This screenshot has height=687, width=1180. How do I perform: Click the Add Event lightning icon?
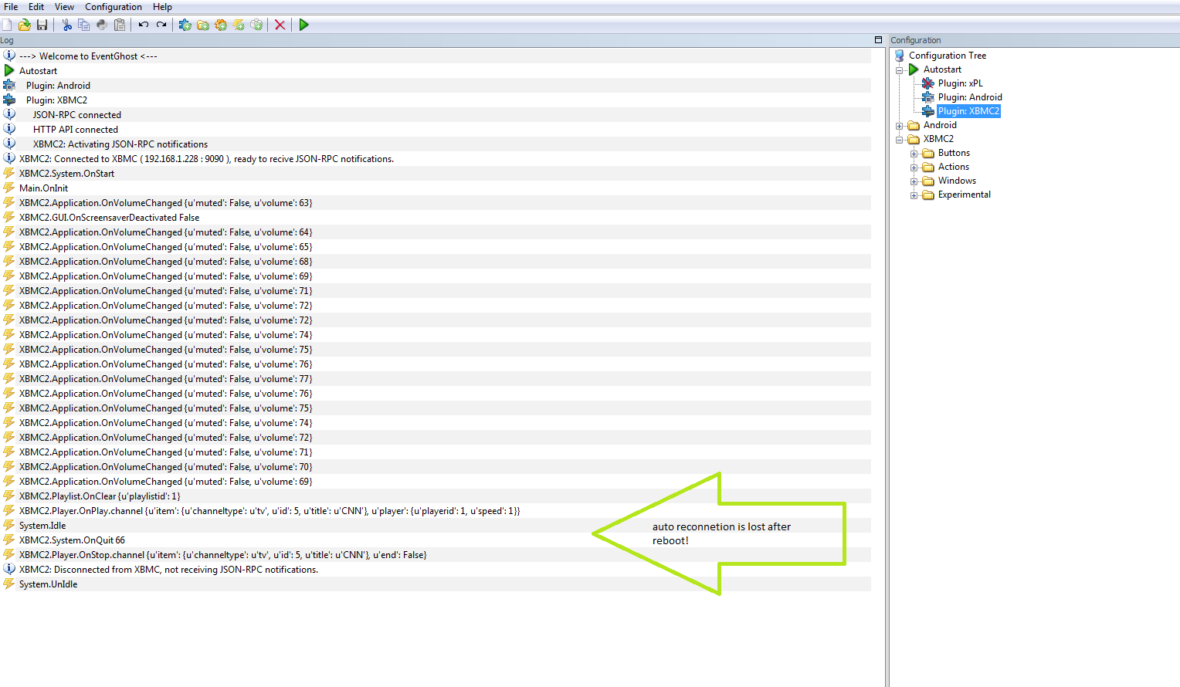239,25
